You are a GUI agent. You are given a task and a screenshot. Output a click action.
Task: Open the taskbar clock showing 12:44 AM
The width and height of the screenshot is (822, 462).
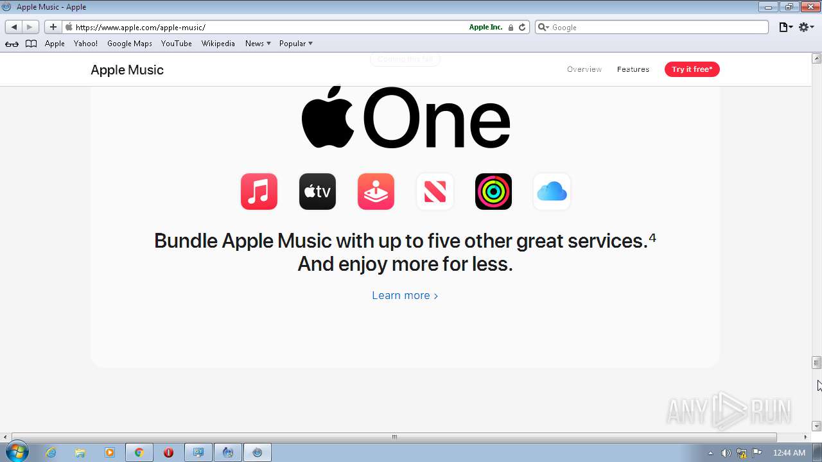789,453
